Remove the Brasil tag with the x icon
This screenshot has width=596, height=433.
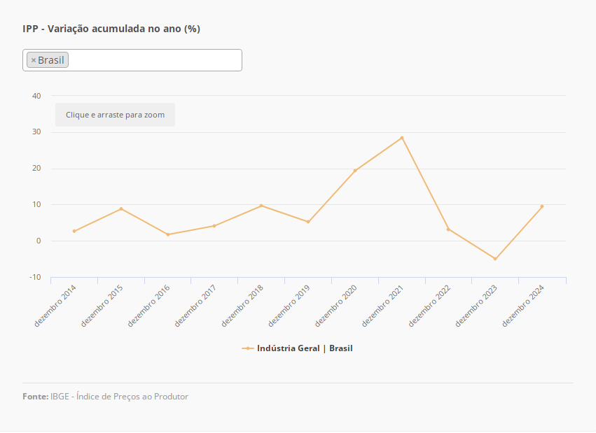[33, 60]
